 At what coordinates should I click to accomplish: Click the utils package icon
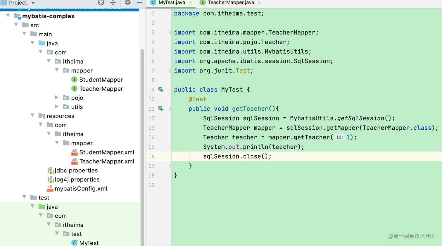66,107
